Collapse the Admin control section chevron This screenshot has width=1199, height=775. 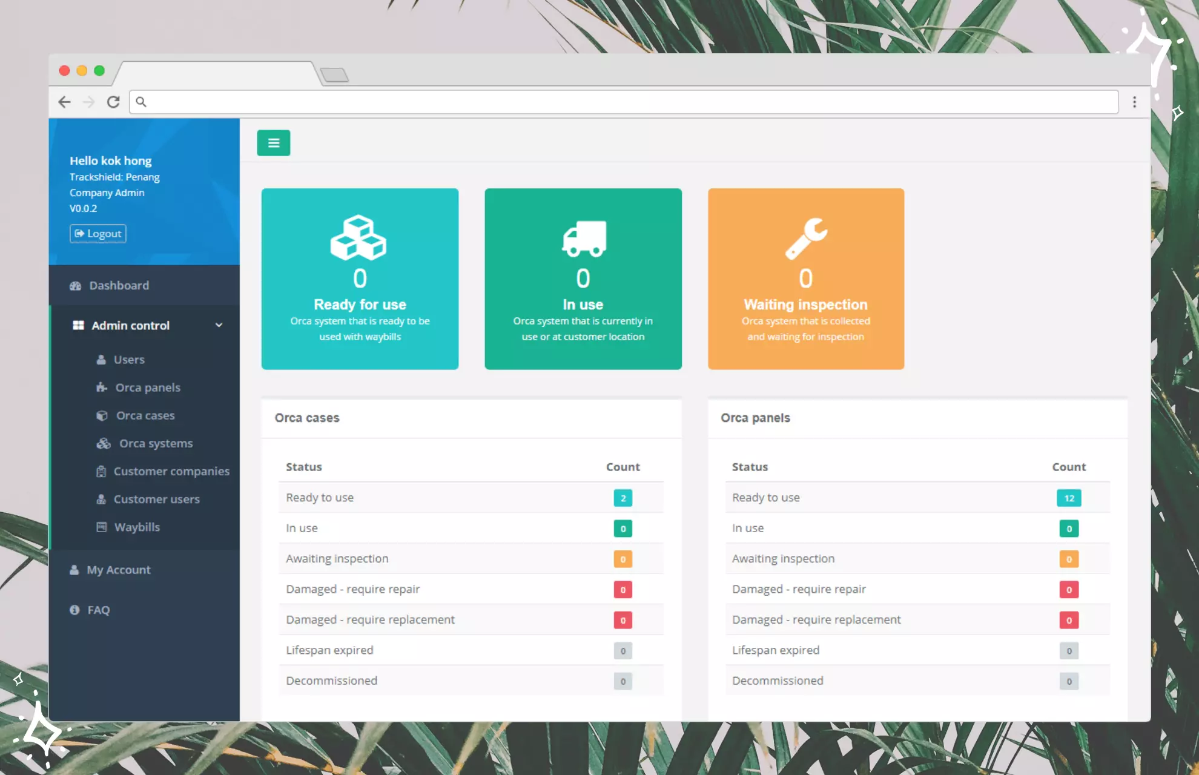[x=219, y=325]
